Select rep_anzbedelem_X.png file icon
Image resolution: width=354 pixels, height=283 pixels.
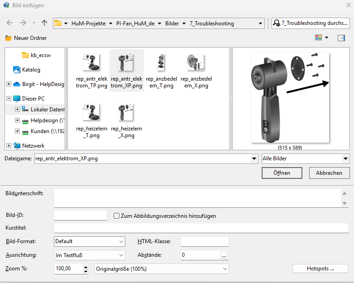tap(196, 63)
